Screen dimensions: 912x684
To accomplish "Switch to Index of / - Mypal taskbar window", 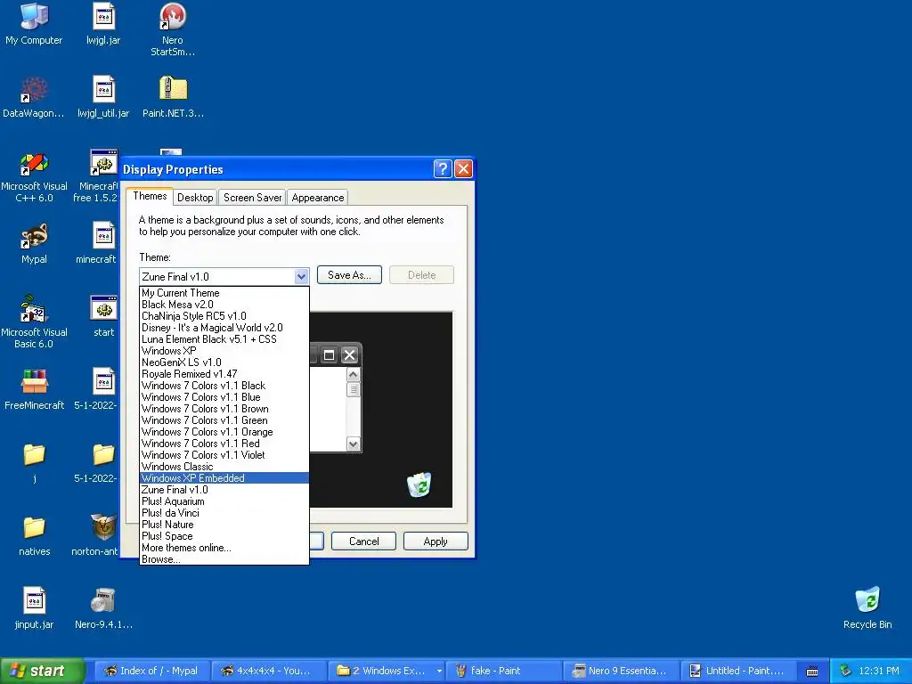I will click(151, 671).
